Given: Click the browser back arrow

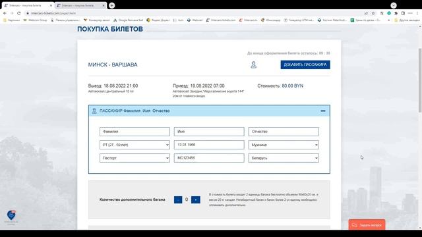Looking at the screenshot, I should (5, 13).
